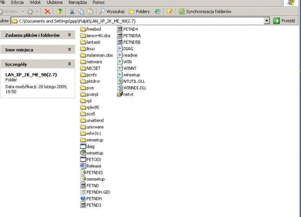This screenshot has height=217, width=301.
Task: Select the netware folder
Action: (91, 62)
